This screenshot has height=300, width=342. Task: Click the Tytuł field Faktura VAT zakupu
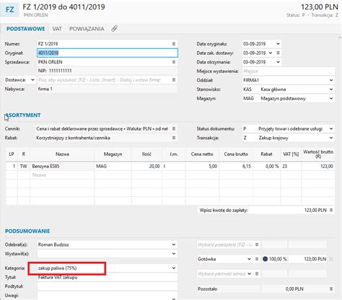(108, 277)
